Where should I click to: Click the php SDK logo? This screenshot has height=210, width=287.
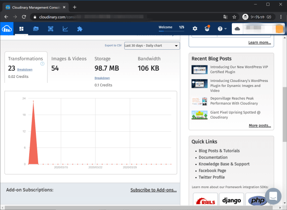(256, 201)
